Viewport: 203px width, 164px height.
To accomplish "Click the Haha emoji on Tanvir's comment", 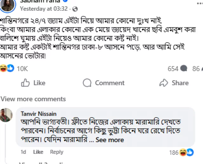I will pyautogui.click(x=183, y=153).
